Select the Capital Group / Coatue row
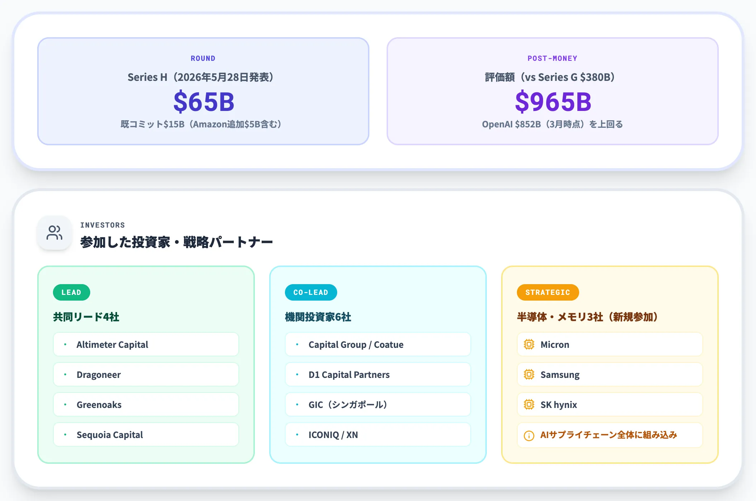756x501 pixels. [378, 344]
